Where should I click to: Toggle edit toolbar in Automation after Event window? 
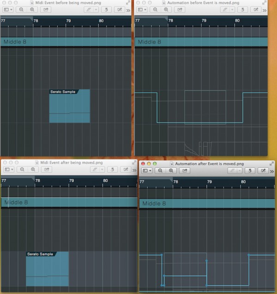coord(263,171)
